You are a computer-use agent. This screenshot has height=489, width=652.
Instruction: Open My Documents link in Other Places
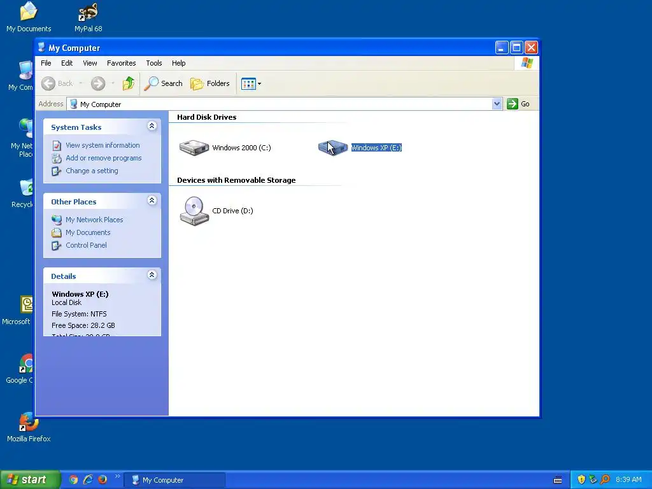point(88,232)
